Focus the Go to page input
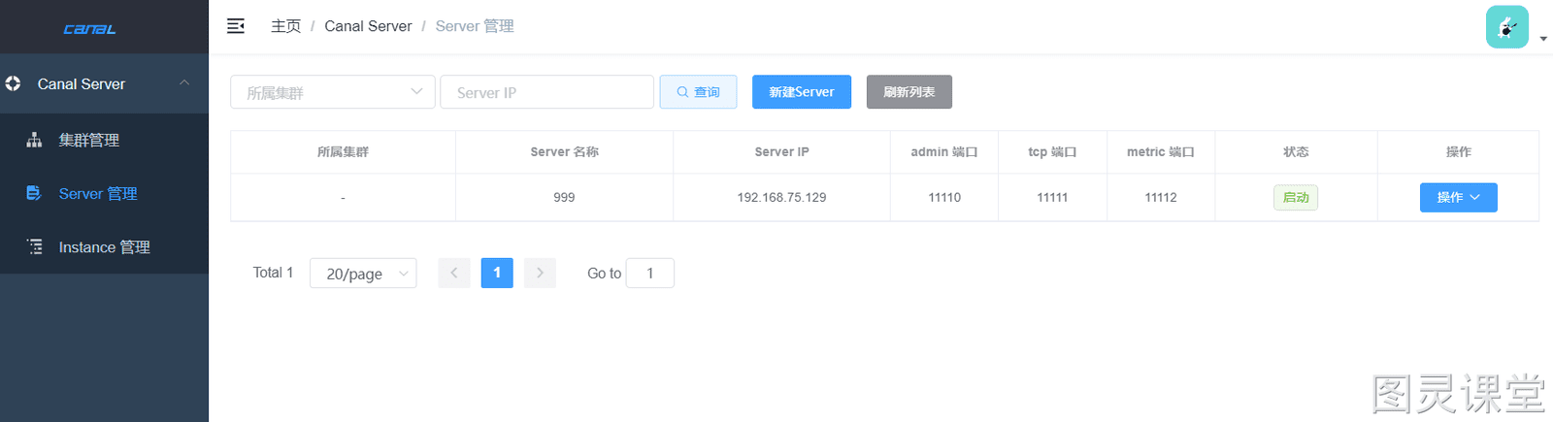 coord(650,274)
